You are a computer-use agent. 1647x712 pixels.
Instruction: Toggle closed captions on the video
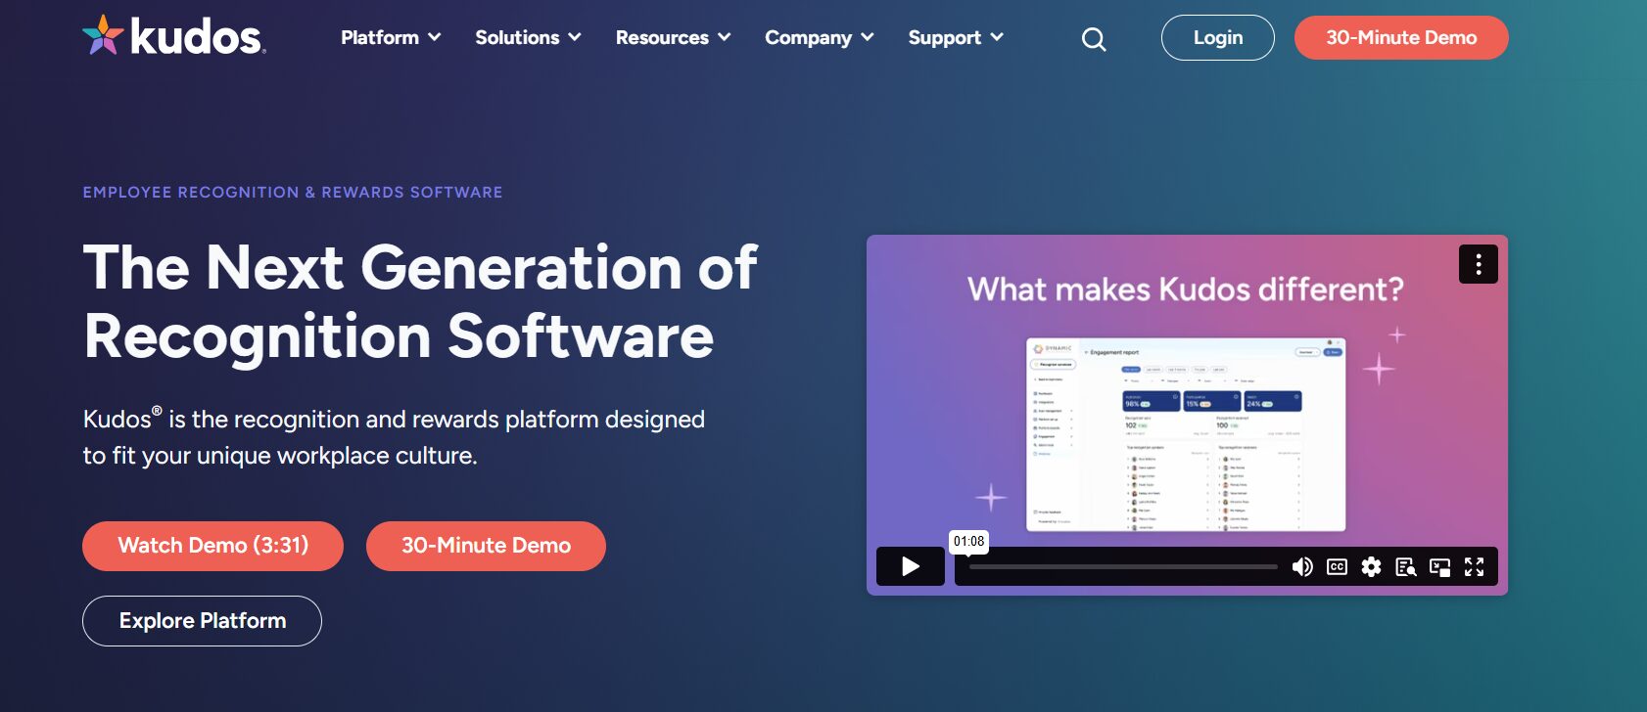1337,567
